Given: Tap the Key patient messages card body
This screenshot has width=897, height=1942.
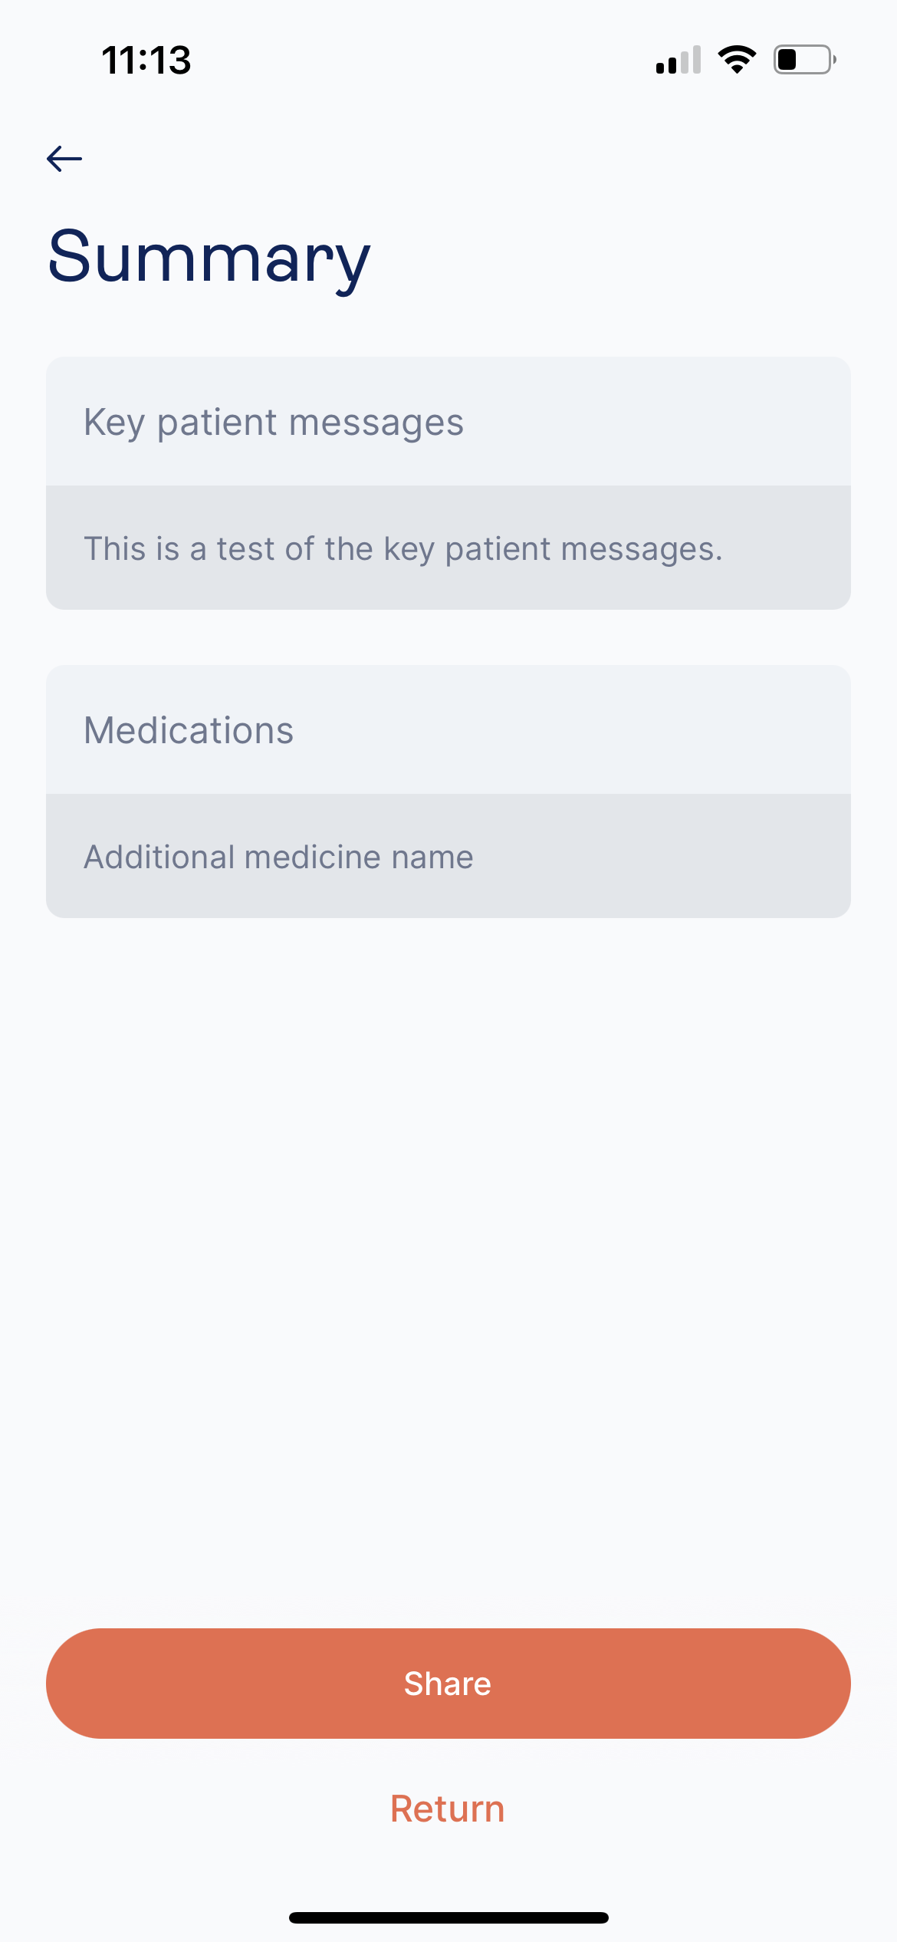Looking at the screenshot, I should coord(449,548).
